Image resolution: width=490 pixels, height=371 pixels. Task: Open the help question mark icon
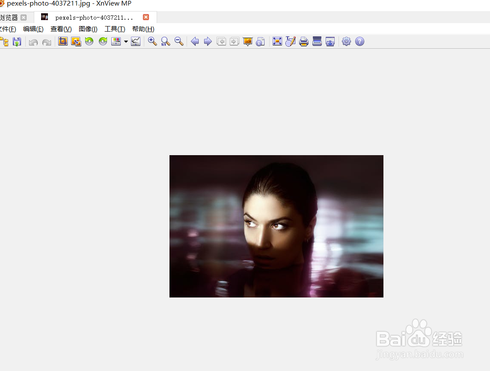(x=359, y=41)
